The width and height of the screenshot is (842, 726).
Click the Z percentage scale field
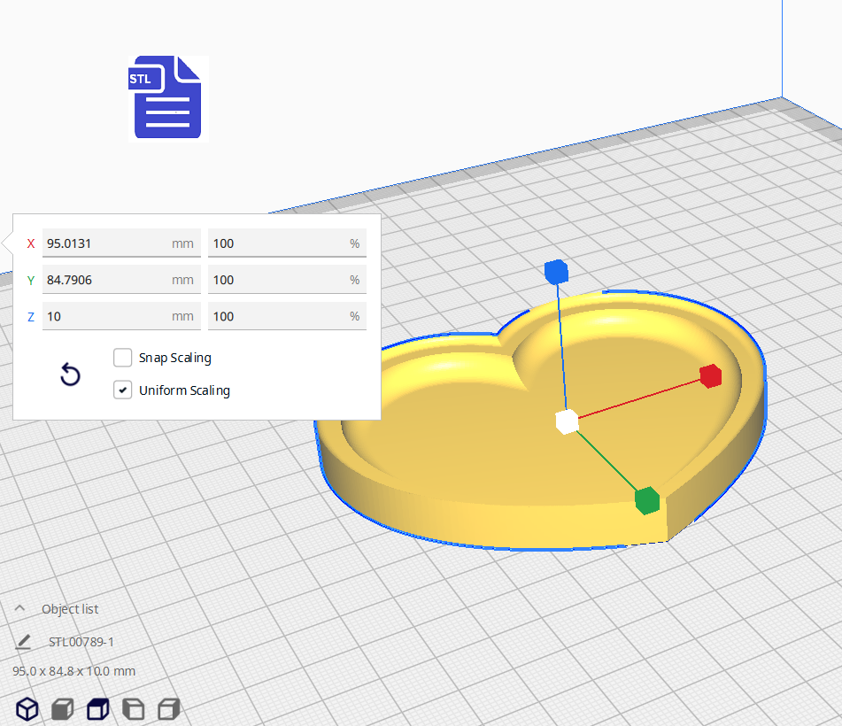click(276, 316)
